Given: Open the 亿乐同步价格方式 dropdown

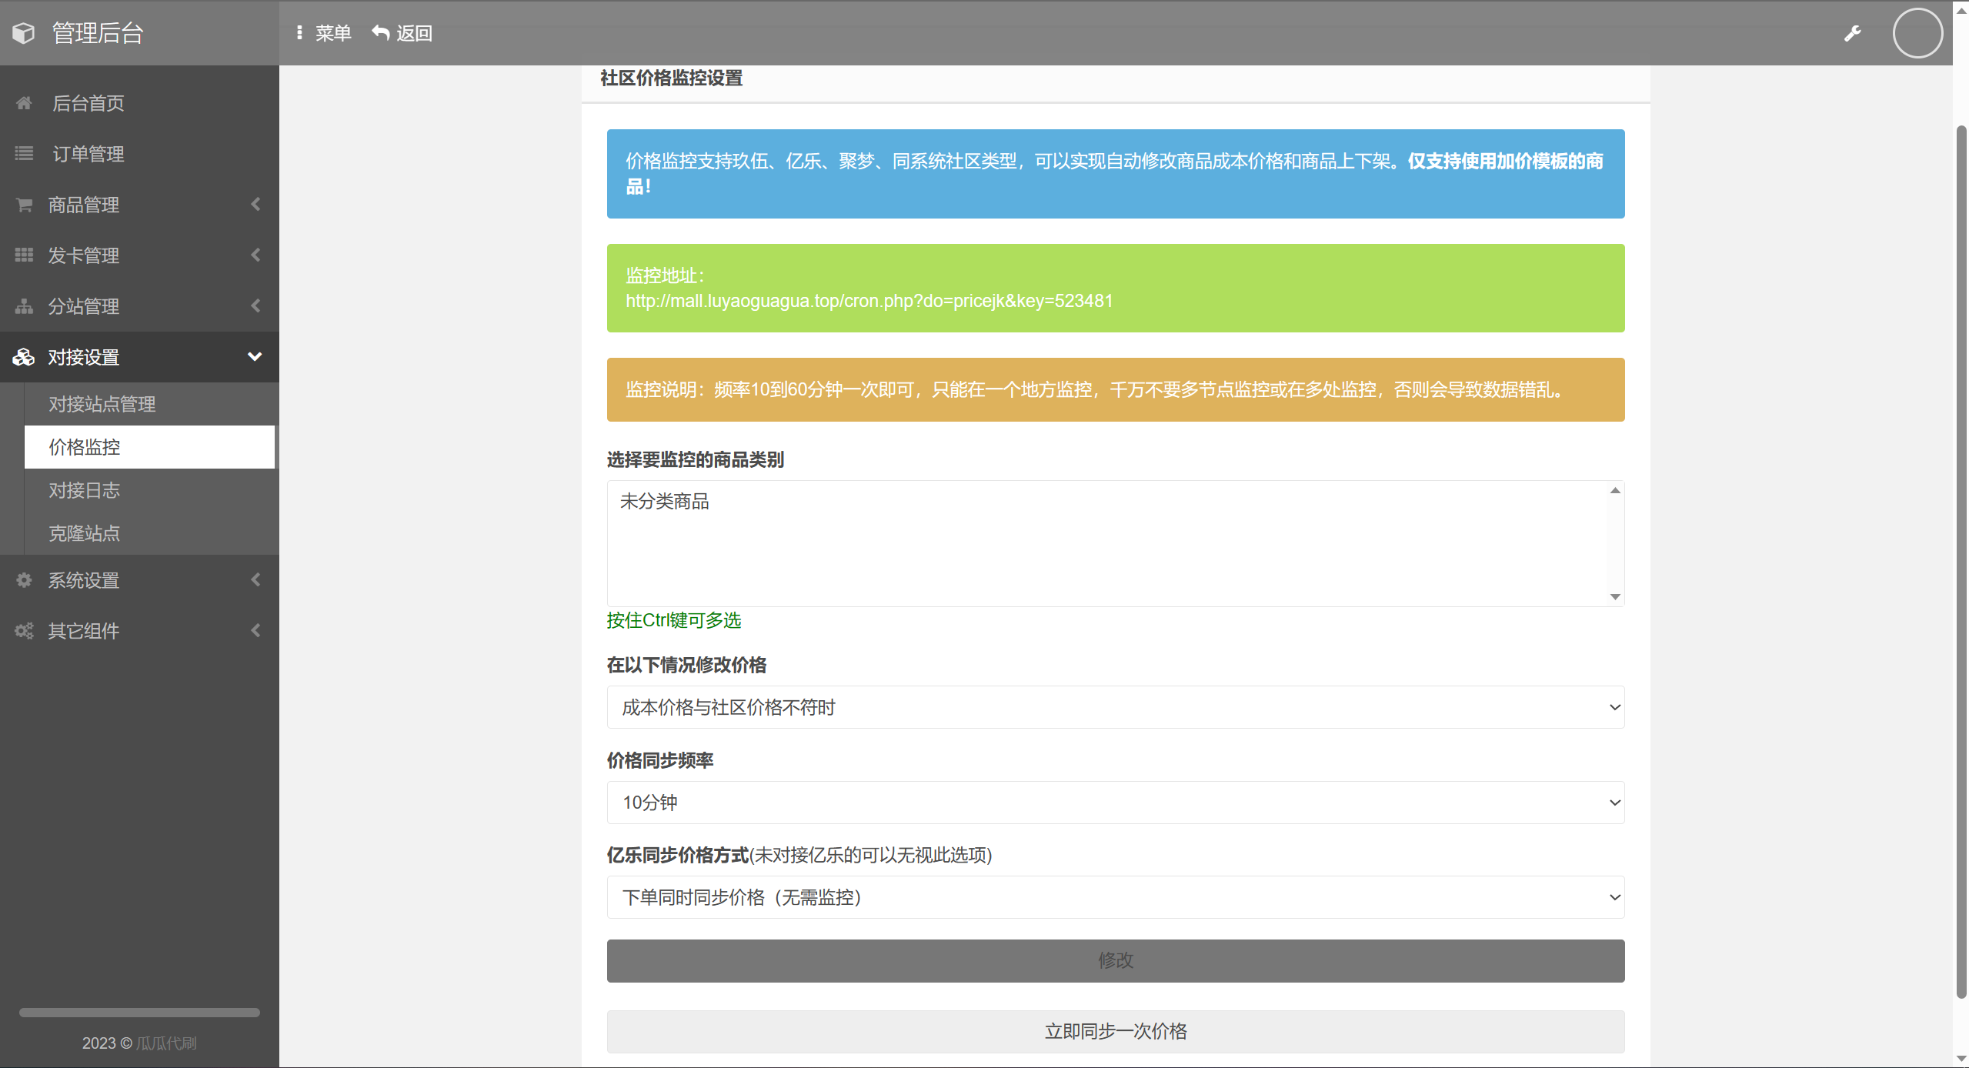Looking at the screenshot, I should tap(1115, 897).
